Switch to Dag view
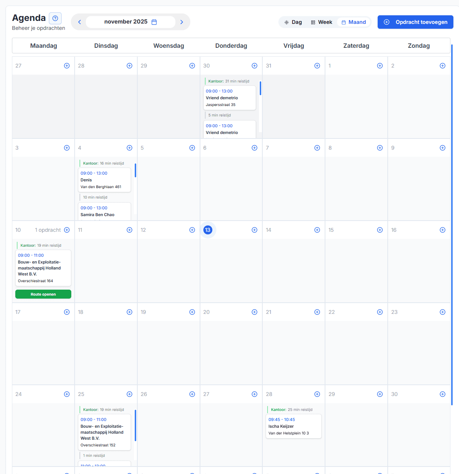The image size is (459, 474). click(x=293, y=22)
